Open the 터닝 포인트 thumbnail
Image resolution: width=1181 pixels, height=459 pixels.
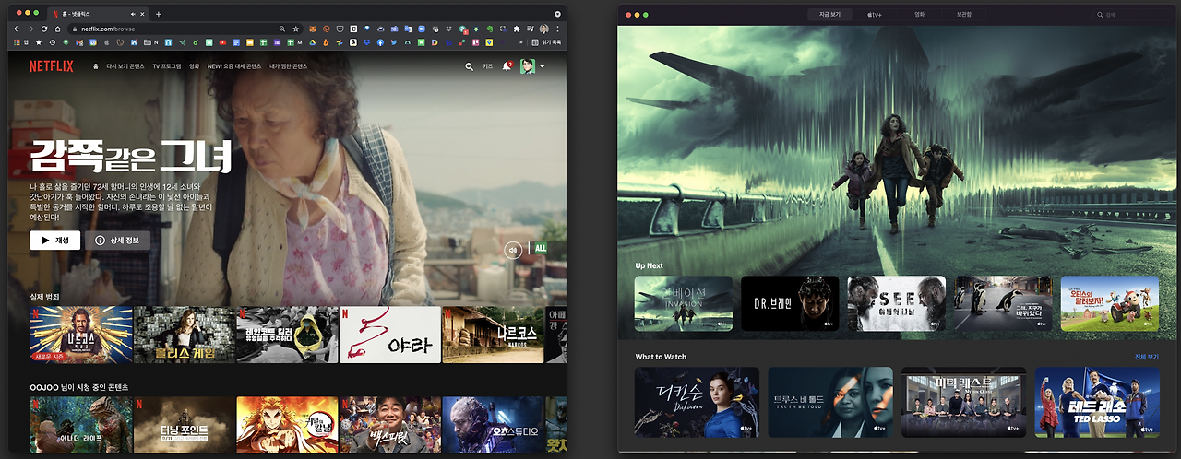(184, 425)
